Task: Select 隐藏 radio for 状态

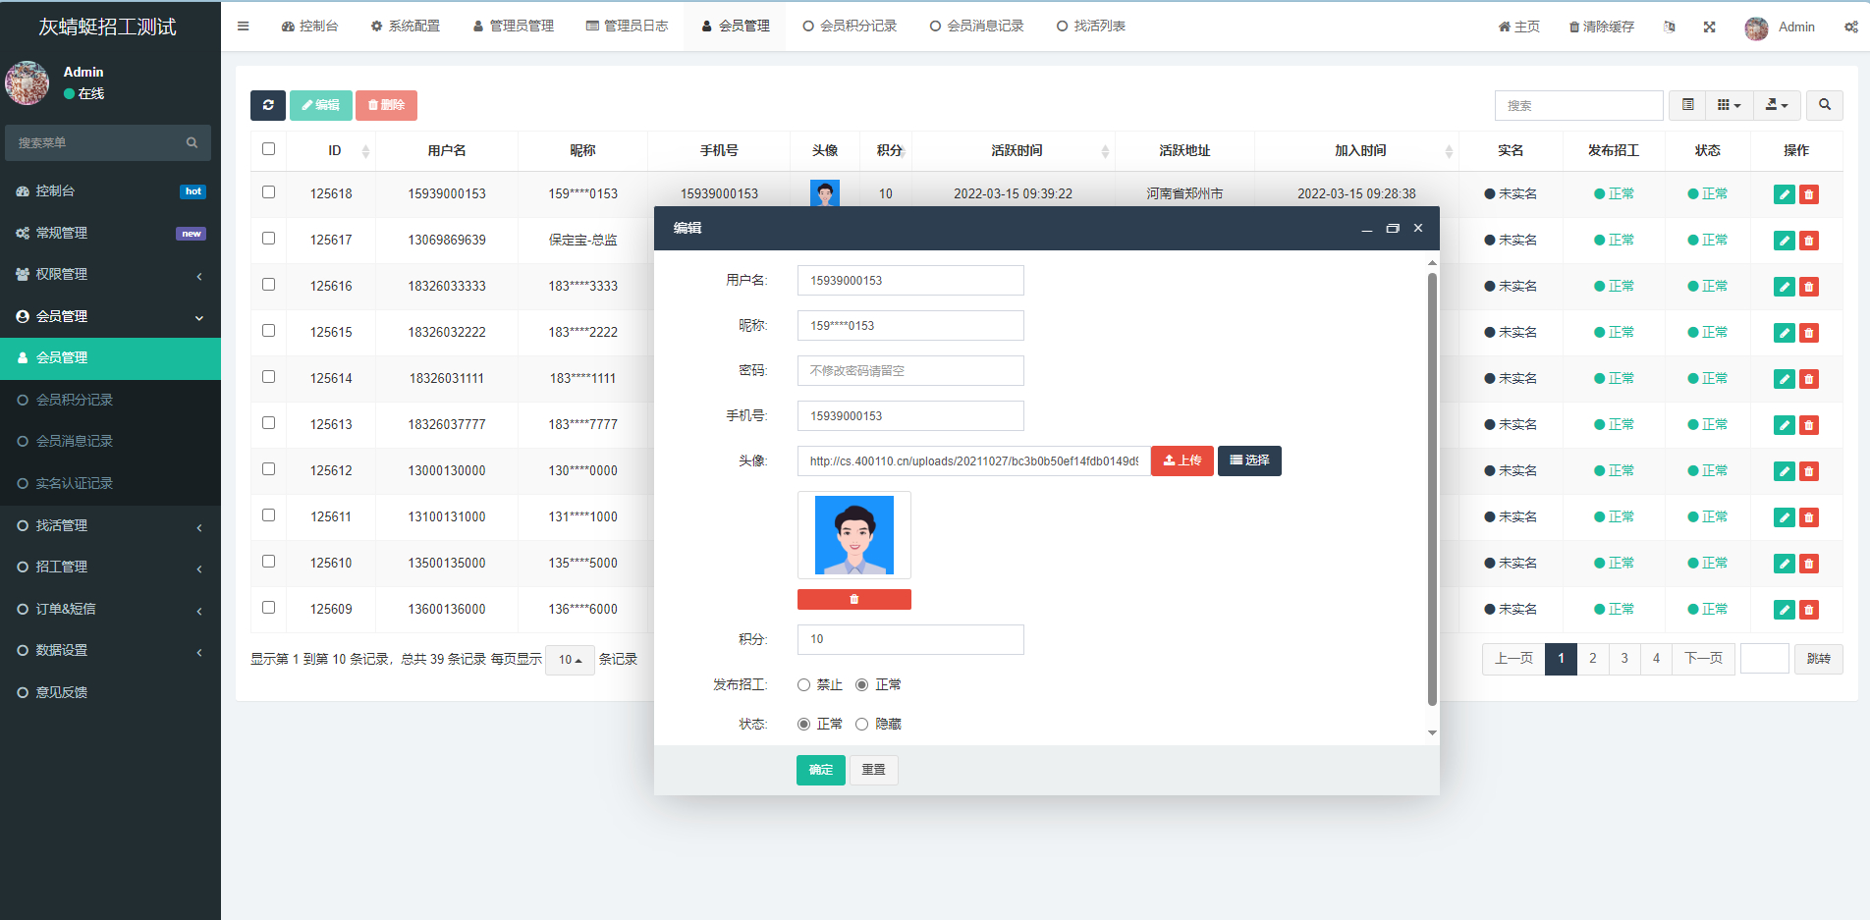Action: (x=862, y=724)
